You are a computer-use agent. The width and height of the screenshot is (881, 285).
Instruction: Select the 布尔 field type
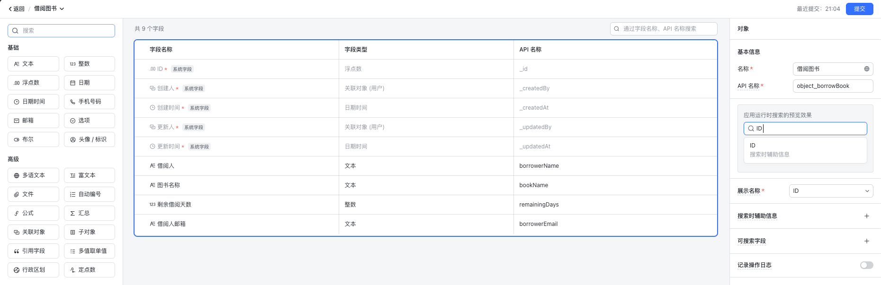(x=33, y=139)
